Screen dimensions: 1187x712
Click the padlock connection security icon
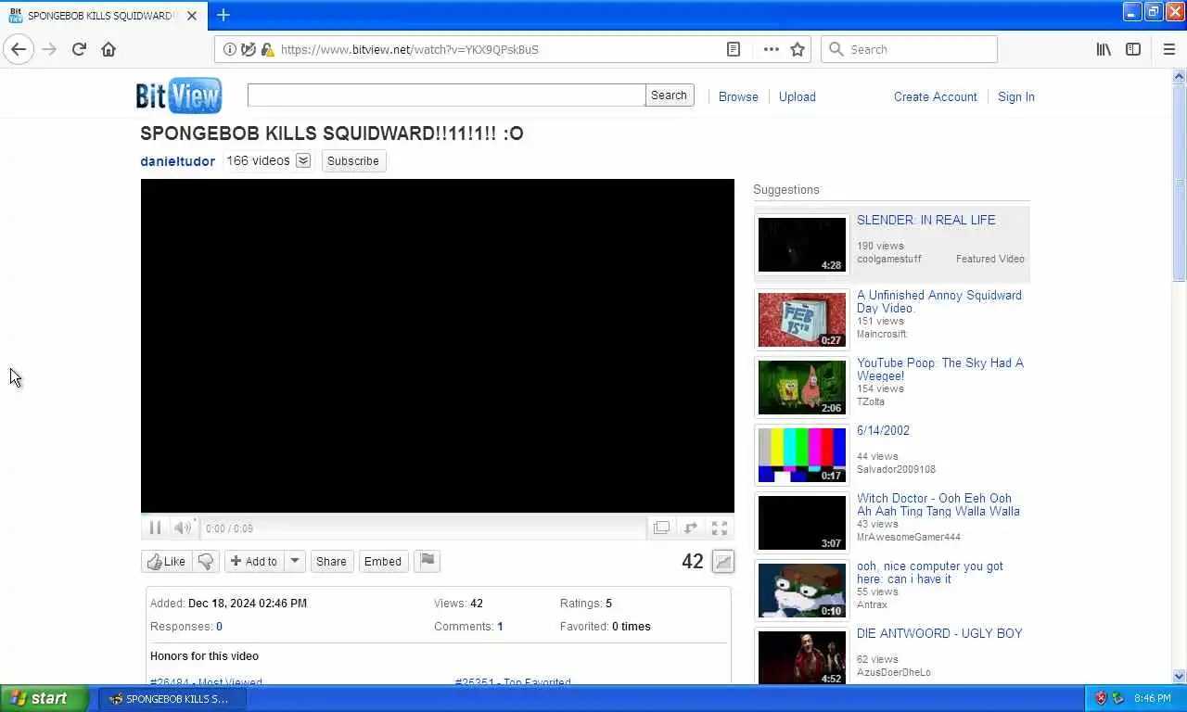(x=267, y=49)
